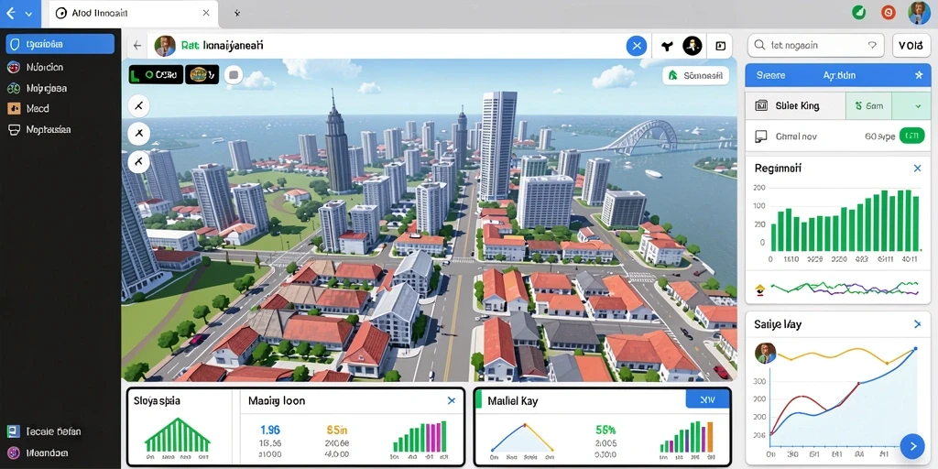Click the blue circular X button in the header
Viewport: 938px width, 469px height.
(x=637, y=46)
